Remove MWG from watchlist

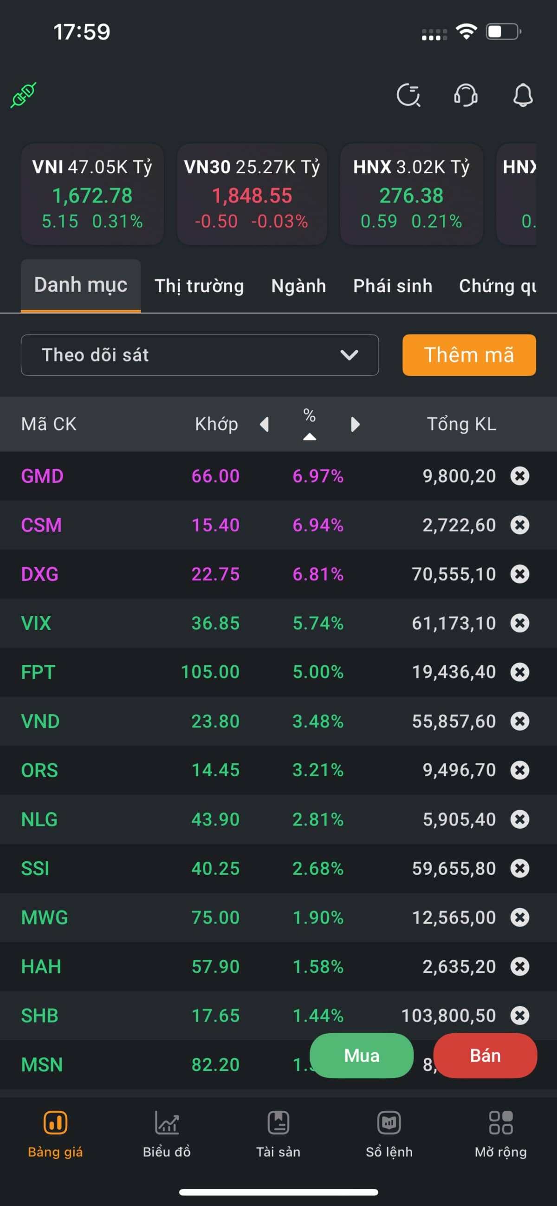(519, 917)
